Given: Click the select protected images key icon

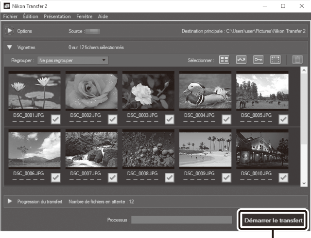Looking at the screenshot, I should 258,59.
